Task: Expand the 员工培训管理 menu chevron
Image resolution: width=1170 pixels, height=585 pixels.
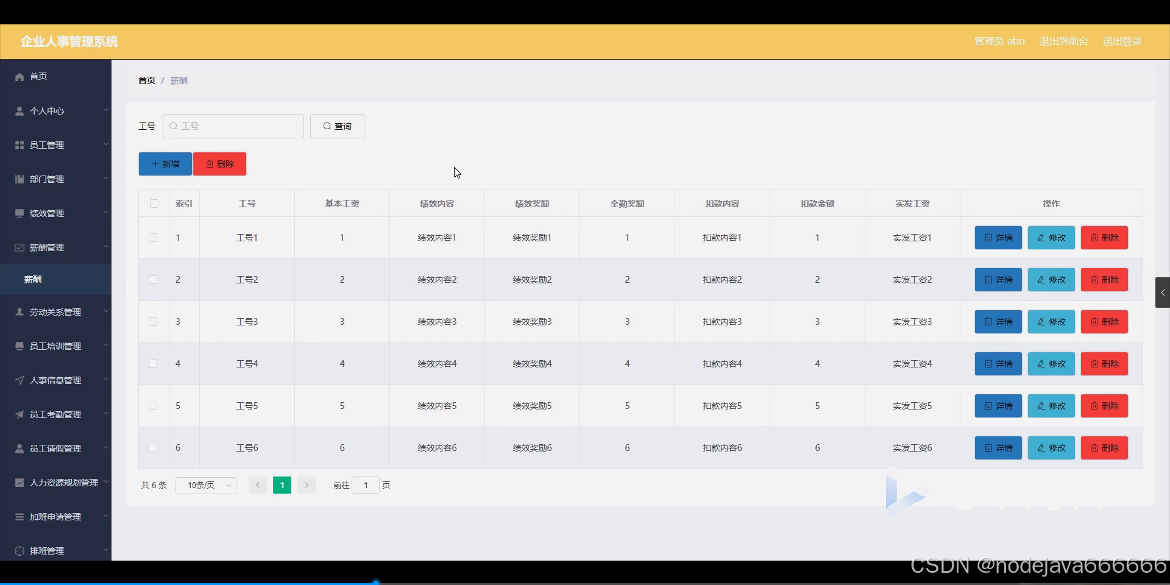Action: click(106, 345)
